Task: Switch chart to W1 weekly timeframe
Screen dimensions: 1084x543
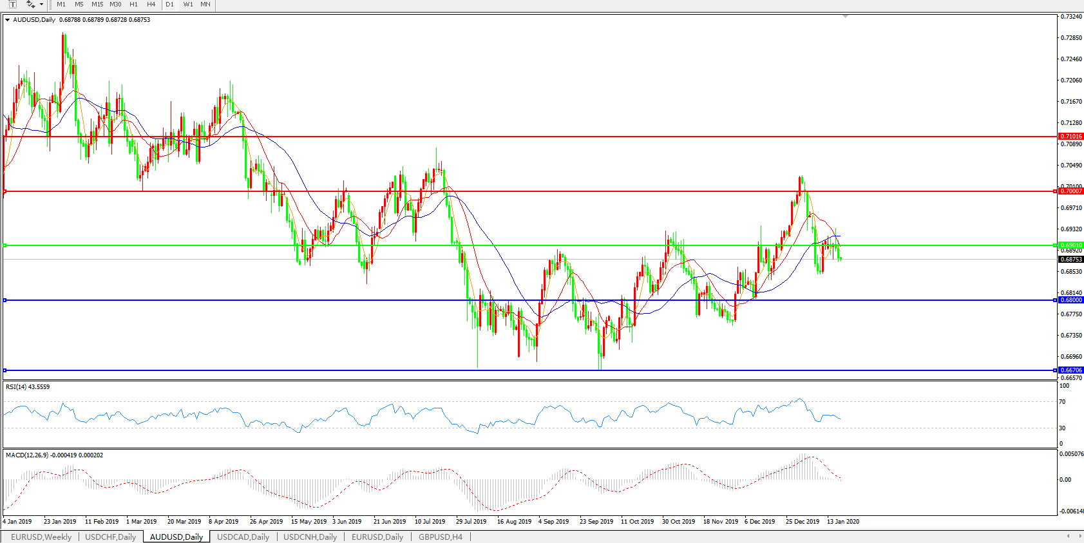Action: [x=188, y=5]
